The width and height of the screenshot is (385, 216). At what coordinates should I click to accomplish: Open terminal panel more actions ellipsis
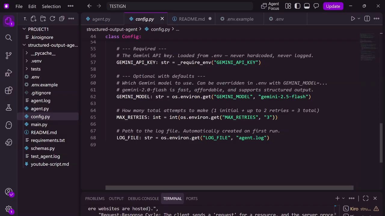[352, 198]
